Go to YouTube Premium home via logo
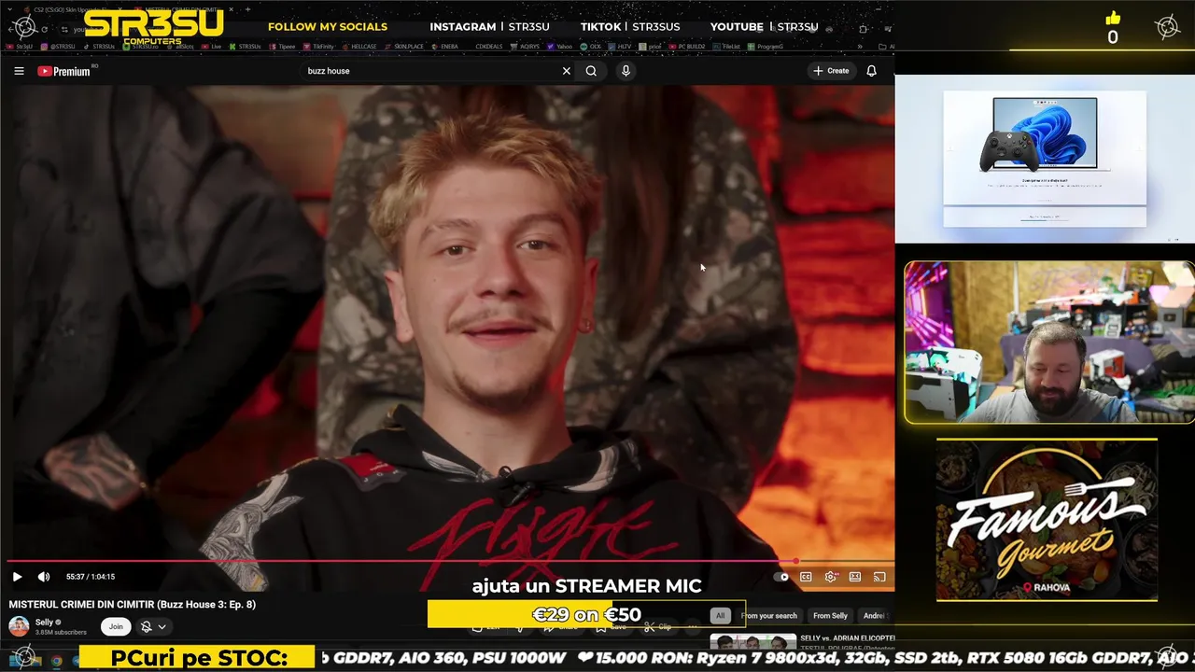 64,71
